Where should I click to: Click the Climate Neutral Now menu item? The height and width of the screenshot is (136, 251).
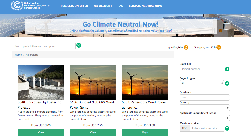coord(145,6)
